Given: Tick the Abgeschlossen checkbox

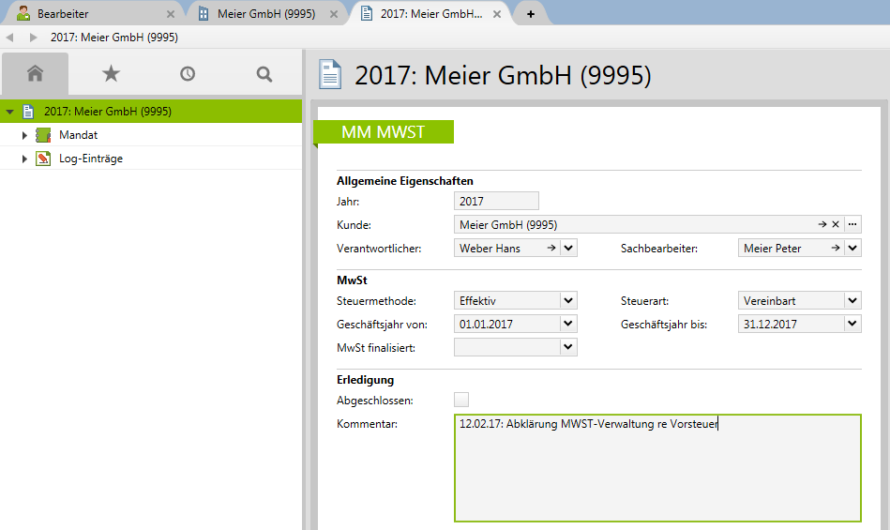Looking at the screenshot, I should pyautogui.click(x=461, y=400).
